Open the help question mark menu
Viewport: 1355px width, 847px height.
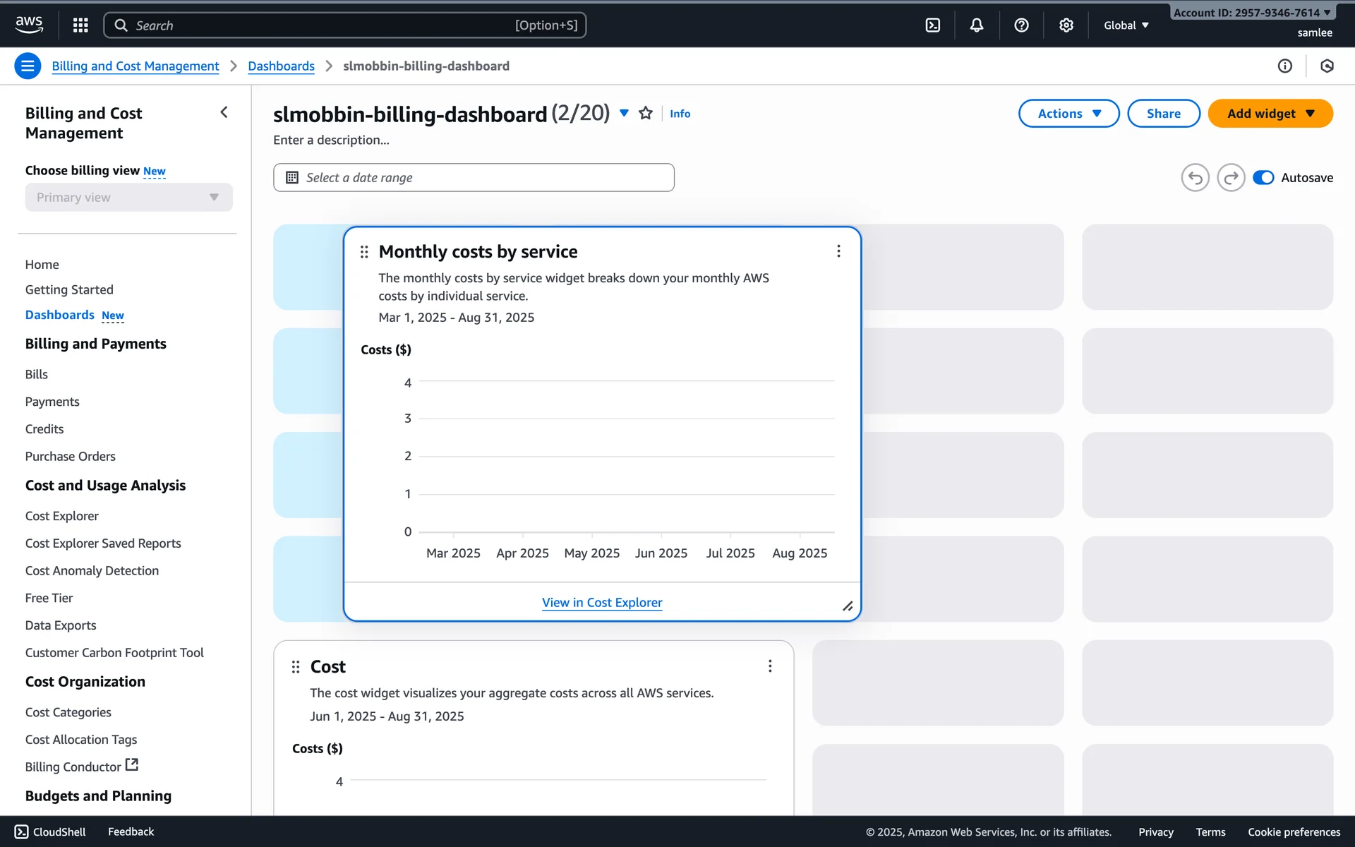pos(1020,25)
